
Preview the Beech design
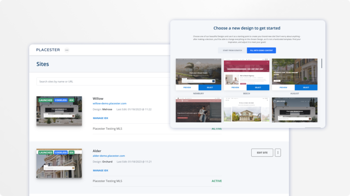tap(235, 88)
